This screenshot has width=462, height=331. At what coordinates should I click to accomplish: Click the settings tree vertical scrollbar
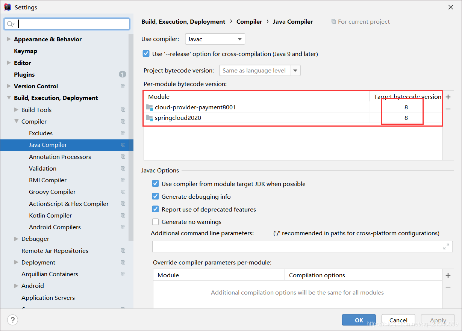(131, 137)
